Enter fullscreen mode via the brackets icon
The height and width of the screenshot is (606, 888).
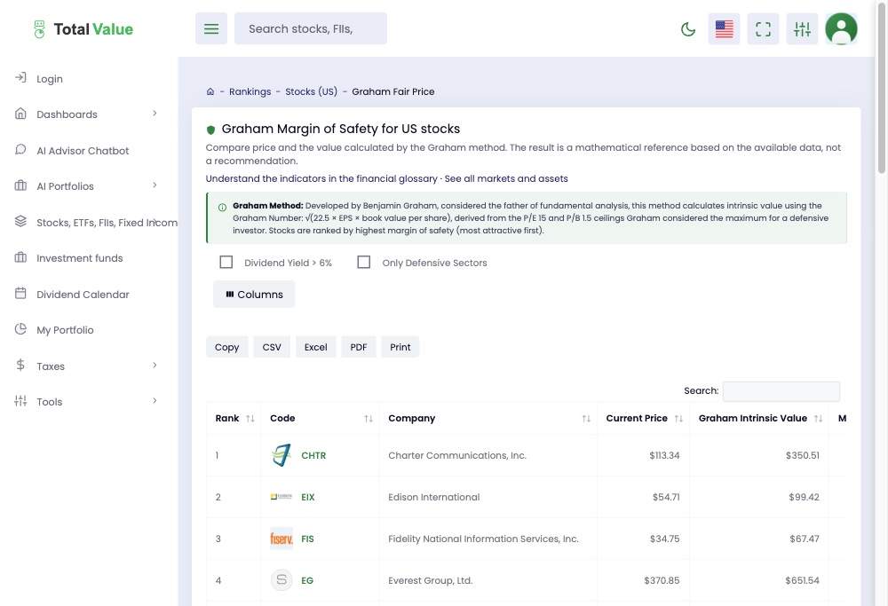point(763,29)
